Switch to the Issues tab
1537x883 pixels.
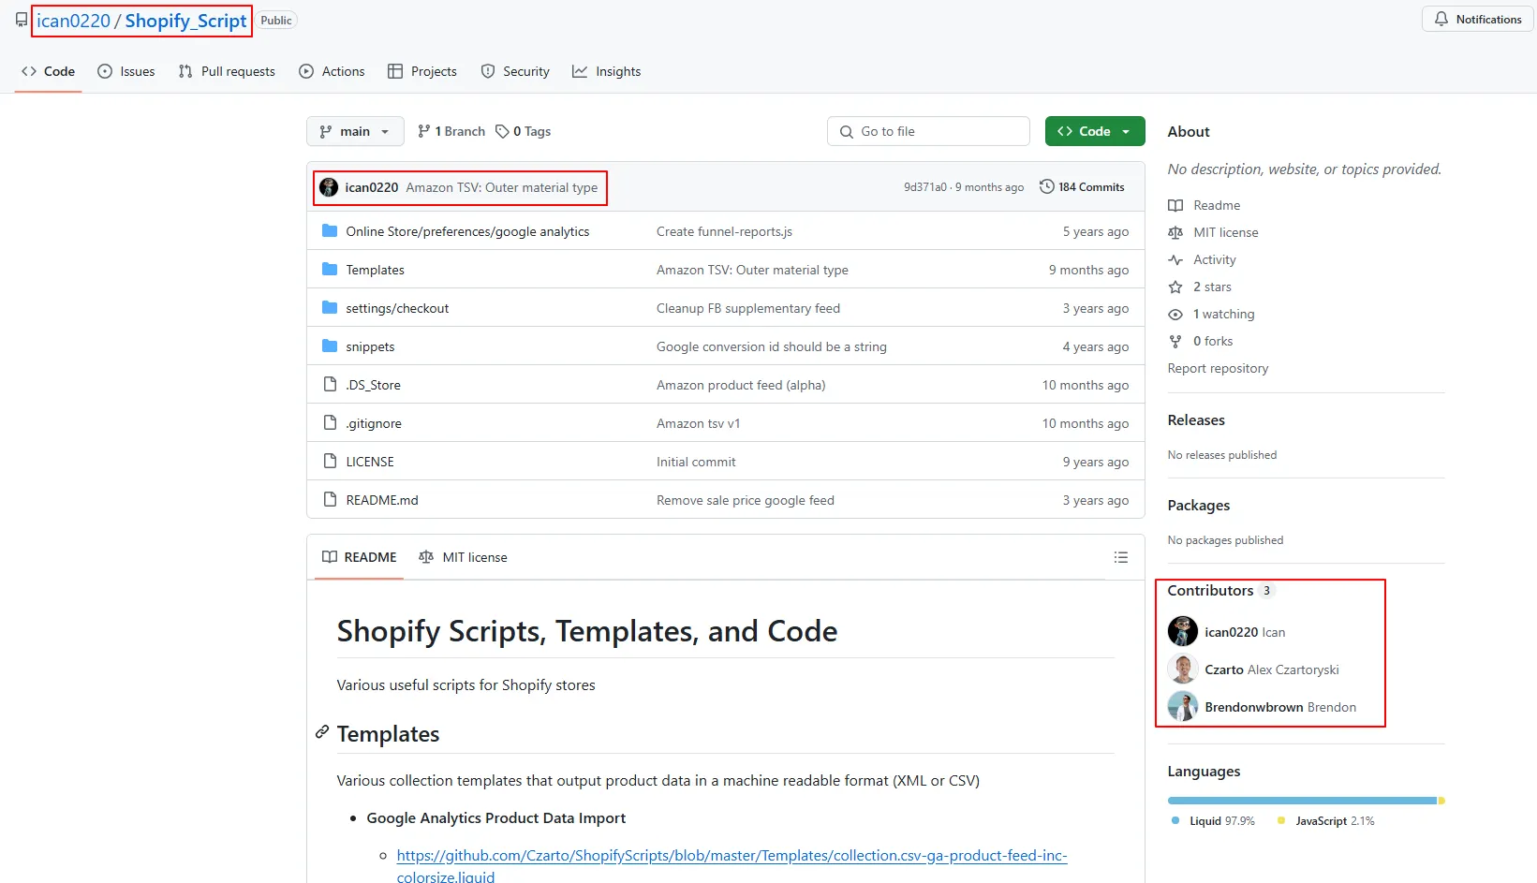pos(126,71)
